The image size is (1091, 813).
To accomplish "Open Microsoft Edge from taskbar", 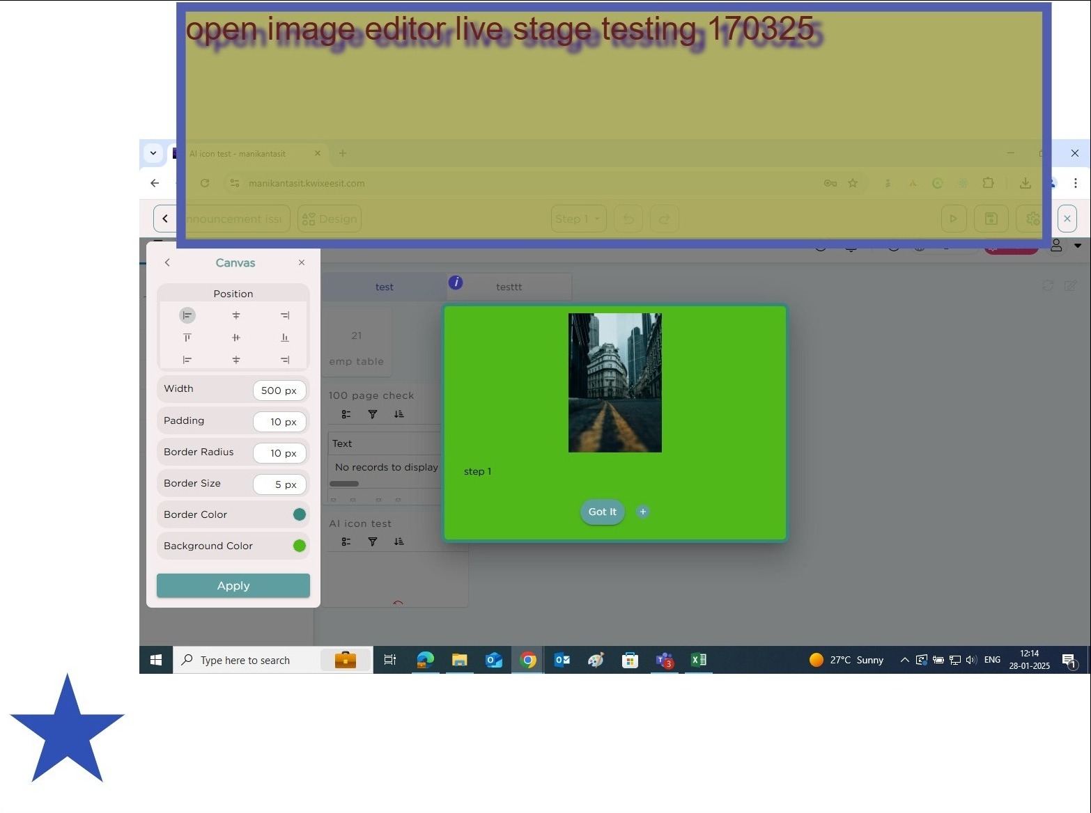I will (425, 660).
